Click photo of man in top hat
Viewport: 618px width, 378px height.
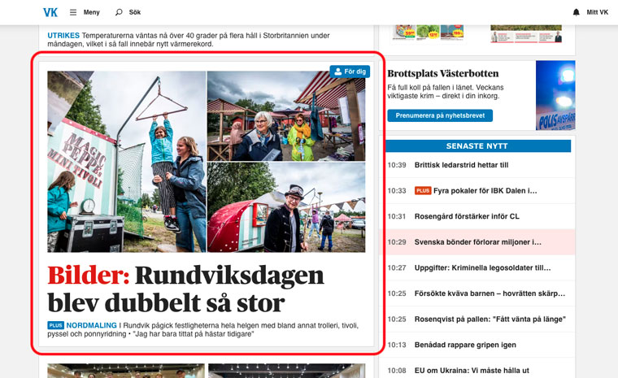click(x=286, y=207)
